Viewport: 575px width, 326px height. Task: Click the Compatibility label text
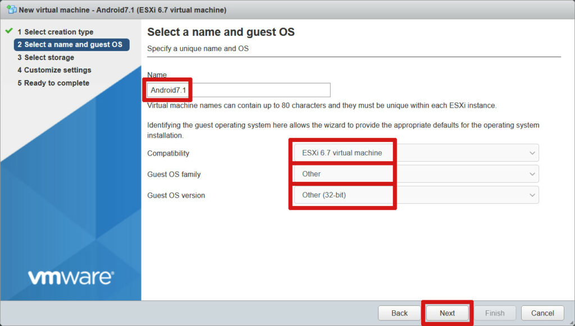(x=168, y=154)
